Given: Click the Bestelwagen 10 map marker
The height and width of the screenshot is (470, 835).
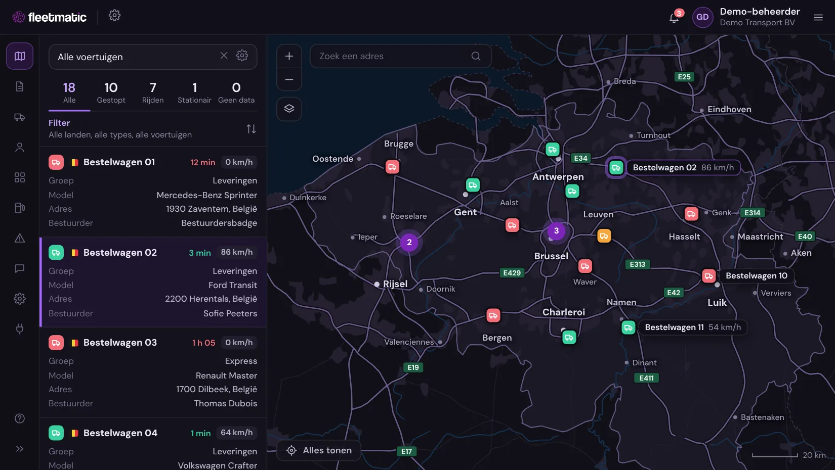Looking at the screenshot, I should coord(708,276).
